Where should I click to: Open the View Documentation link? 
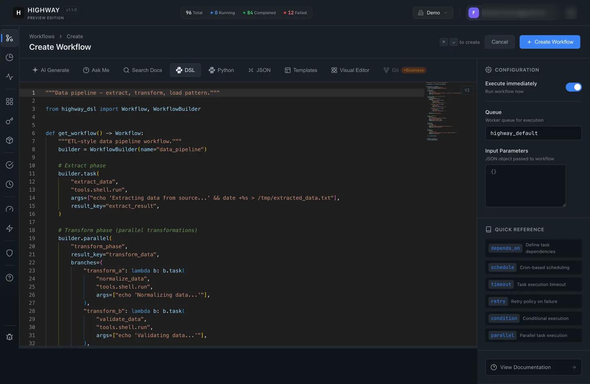click(x=533, y=367)
